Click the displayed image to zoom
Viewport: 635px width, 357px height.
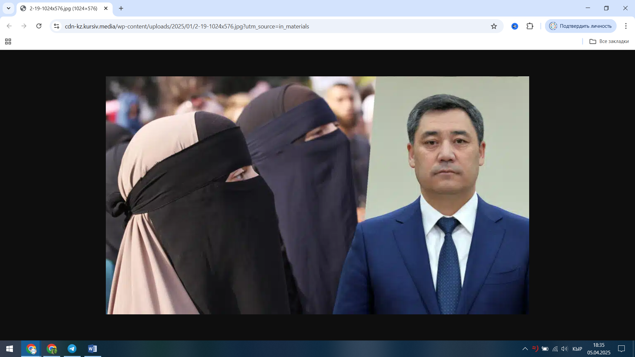pos(317,195)
